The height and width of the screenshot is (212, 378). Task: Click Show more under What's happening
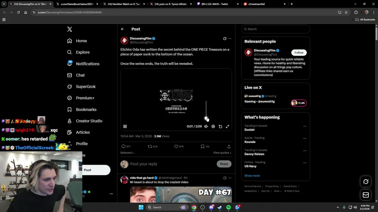click(x=252, y=175)
